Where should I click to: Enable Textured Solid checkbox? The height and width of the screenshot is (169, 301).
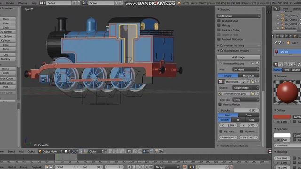[x=219, y=21]
